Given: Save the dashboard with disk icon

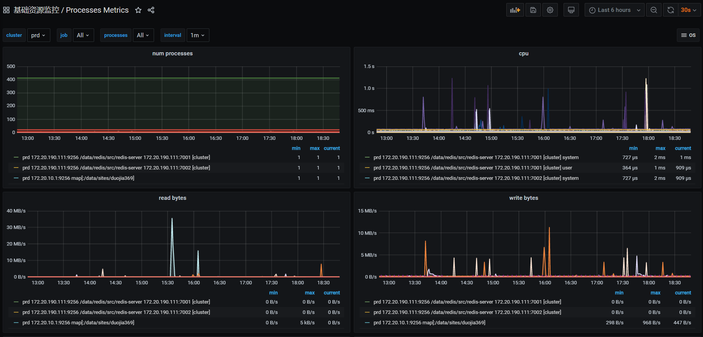Looking at the screenshot, I should click(533, 10).
